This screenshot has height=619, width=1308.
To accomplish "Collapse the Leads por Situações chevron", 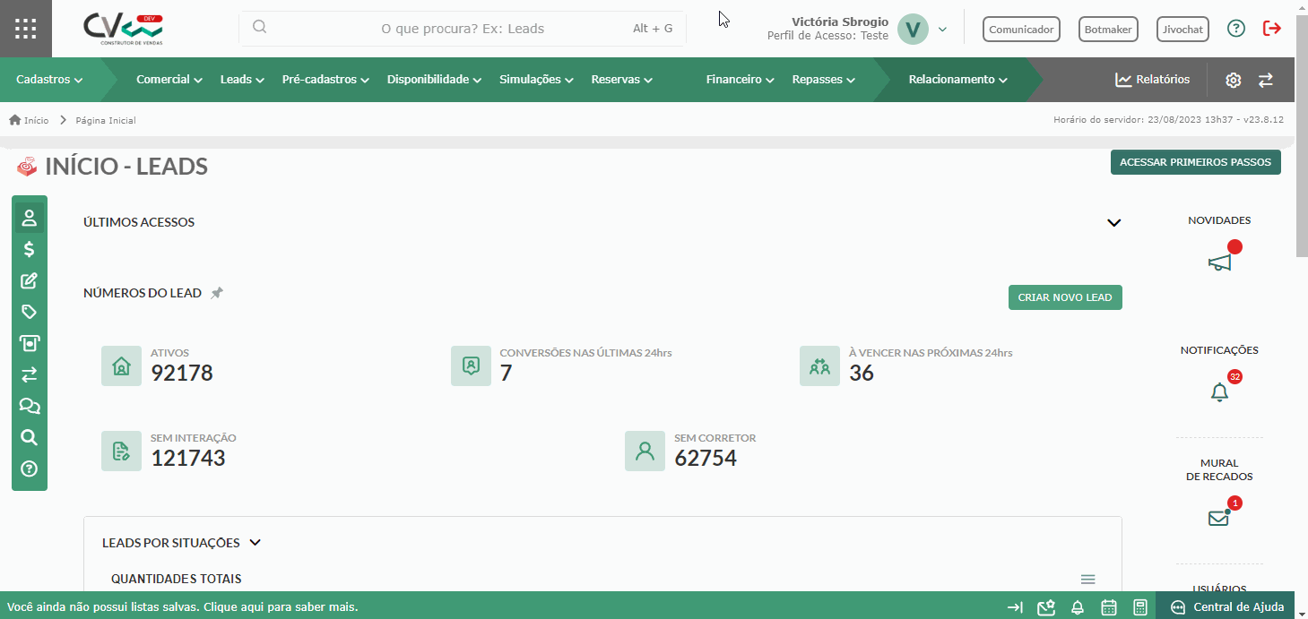I will point(255,542).
